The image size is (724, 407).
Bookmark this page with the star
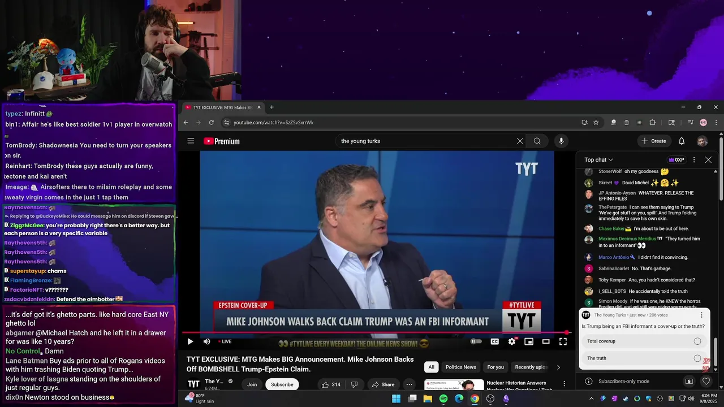[x=596, y=122]
